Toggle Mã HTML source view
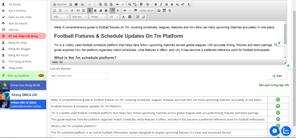 click(x=60, y=4)
